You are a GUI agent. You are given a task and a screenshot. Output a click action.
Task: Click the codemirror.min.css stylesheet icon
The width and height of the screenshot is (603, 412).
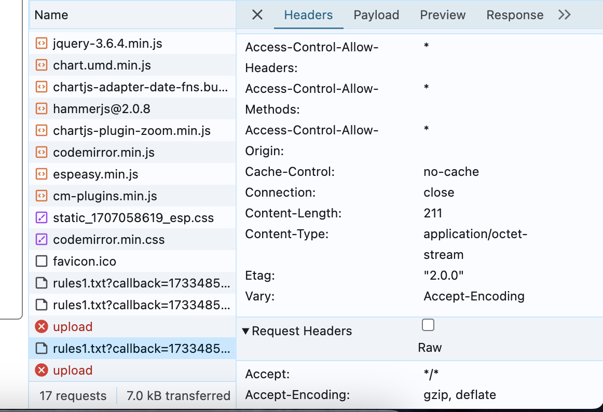pyautogui.click(x=41, y=240)
